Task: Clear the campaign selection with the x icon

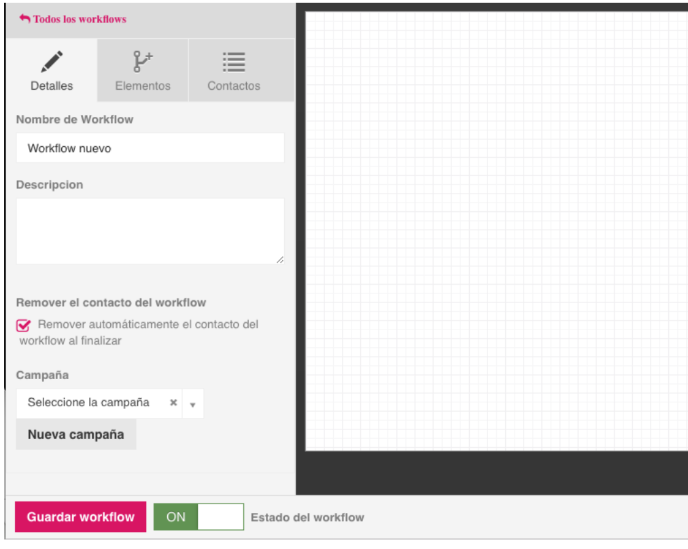Action: pyautogui.click(x=173, y=403)
